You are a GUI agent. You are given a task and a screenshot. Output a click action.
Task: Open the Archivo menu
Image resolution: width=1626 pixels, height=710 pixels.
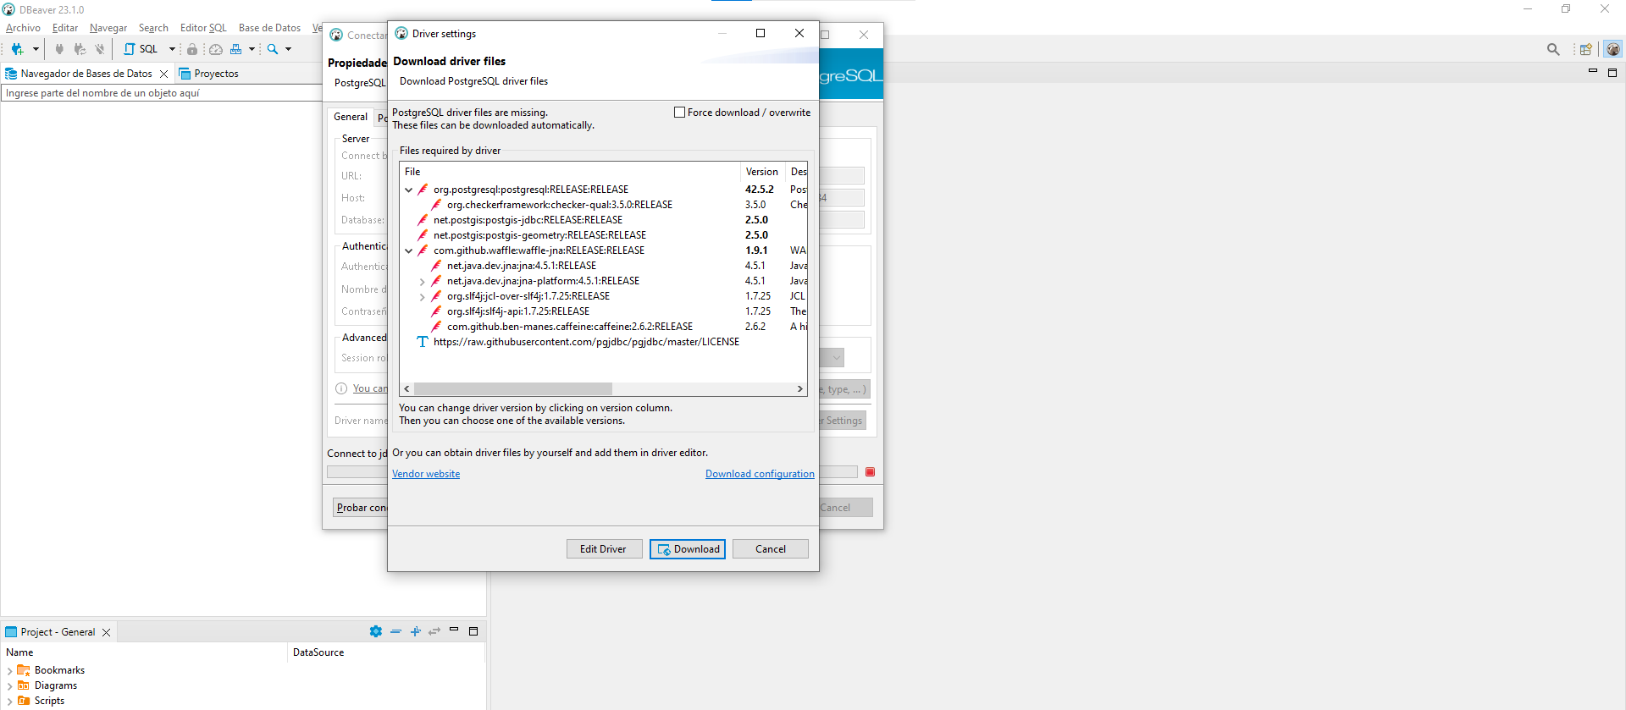pos(23,28)
